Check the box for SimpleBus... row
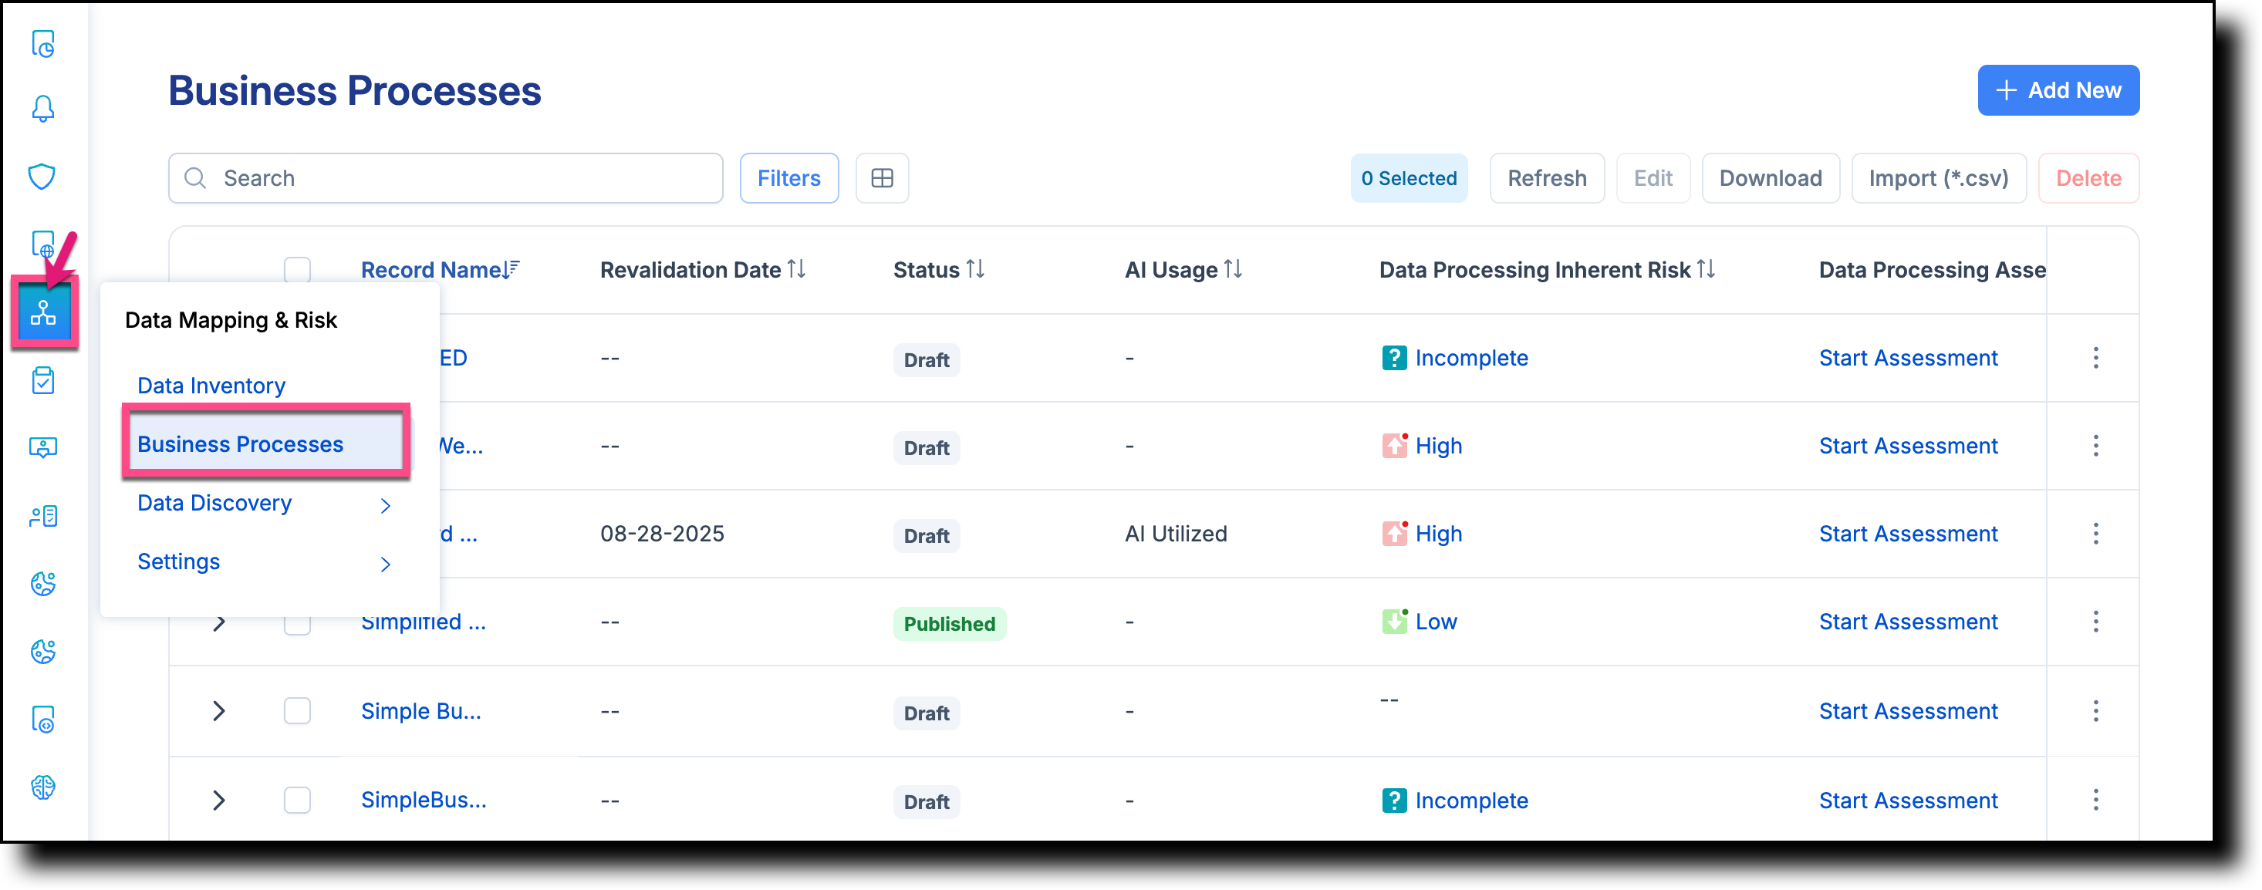2262x890 pixels. [x=297, y=801]
